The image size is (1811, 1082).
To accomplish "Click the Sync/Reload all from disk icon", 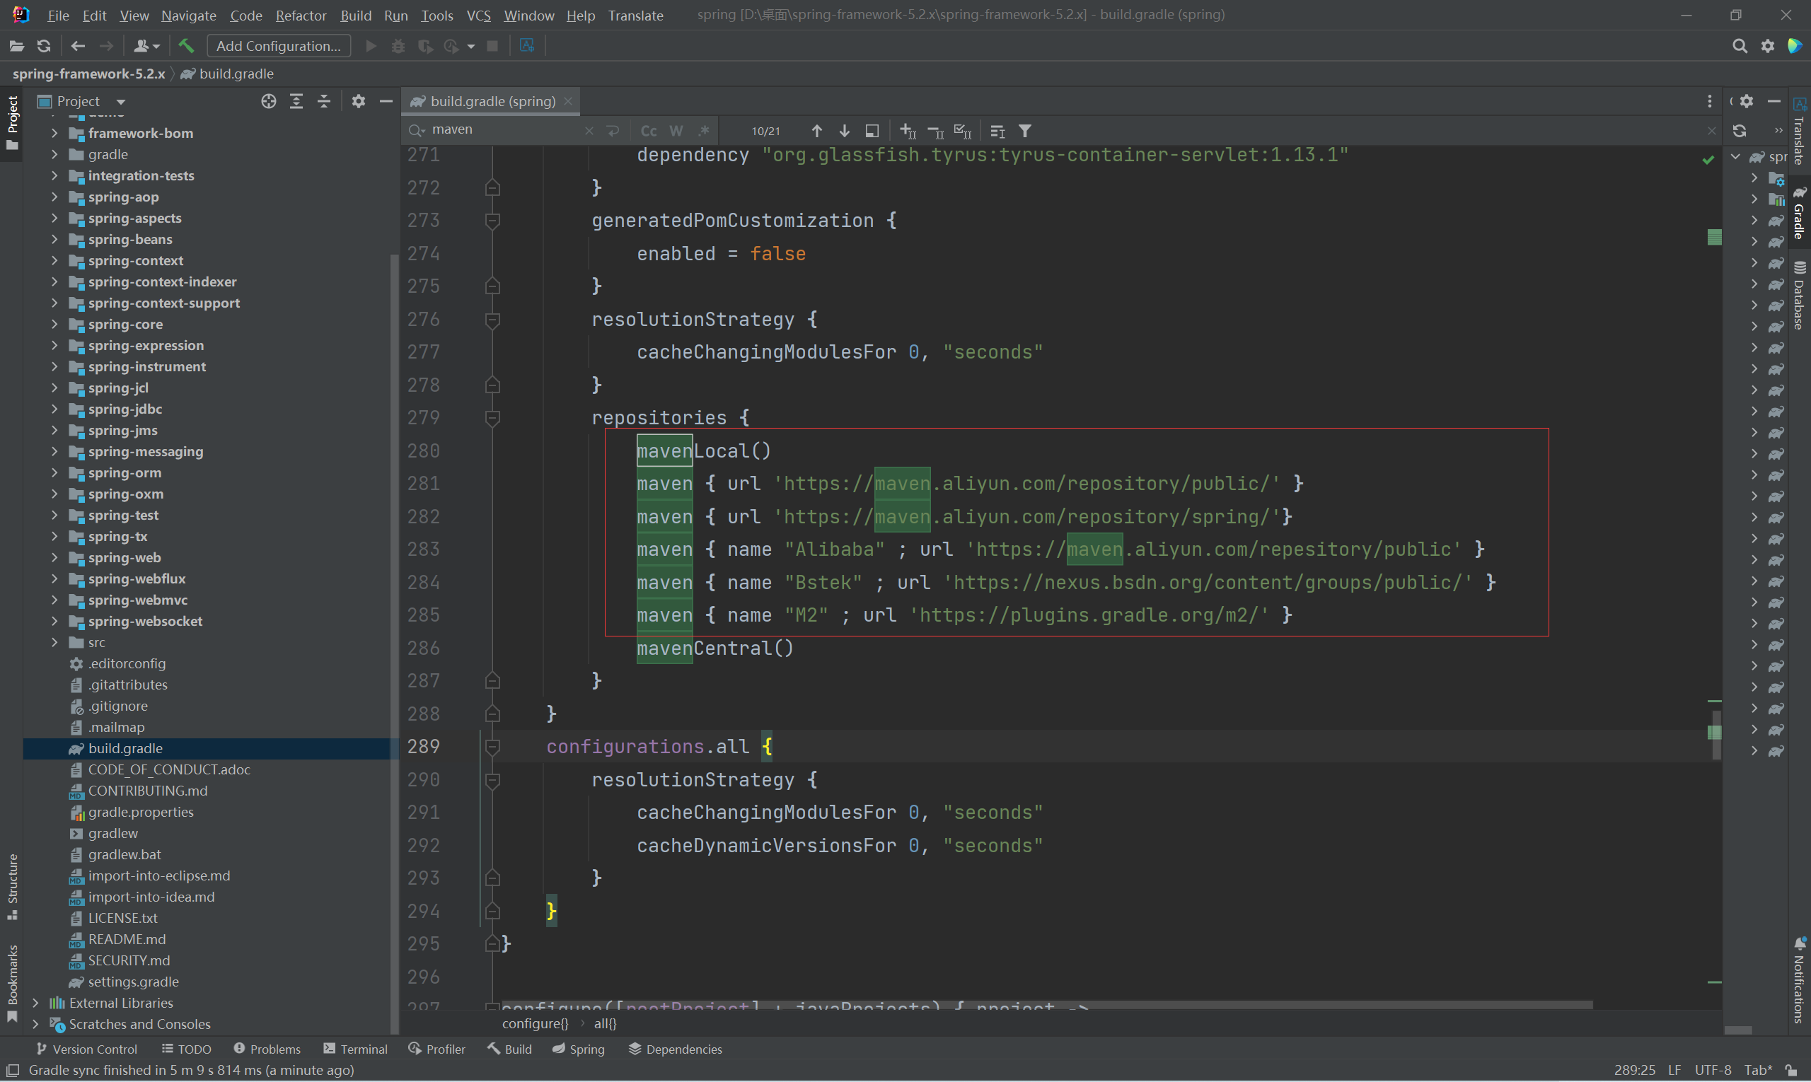I will [44, 46].
